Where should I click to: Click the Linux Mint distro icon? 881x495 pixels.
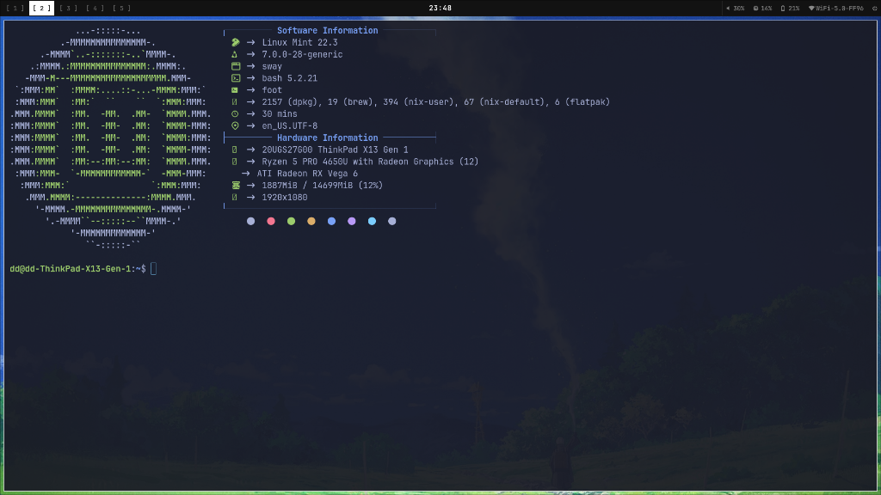[236, 43]
